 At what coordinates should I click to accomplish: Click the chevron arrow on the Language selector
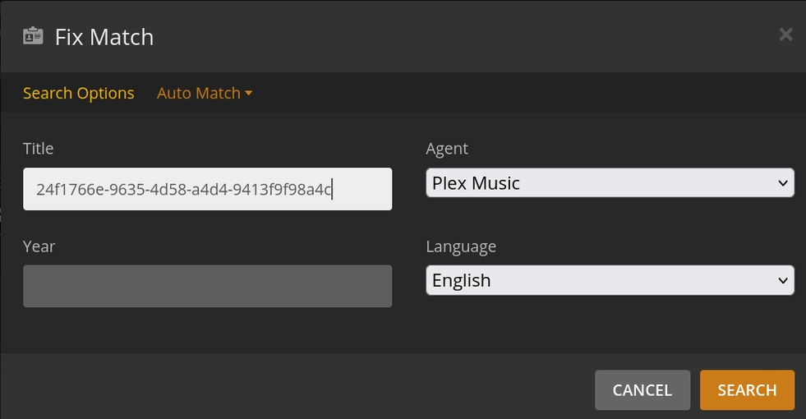(x=782, y=280)
